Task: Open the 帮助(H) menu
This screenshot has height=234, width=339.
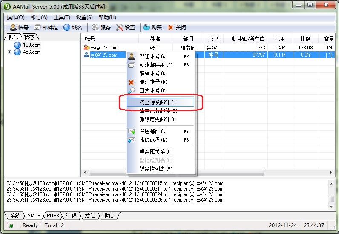Action: (x=107, y=17)
